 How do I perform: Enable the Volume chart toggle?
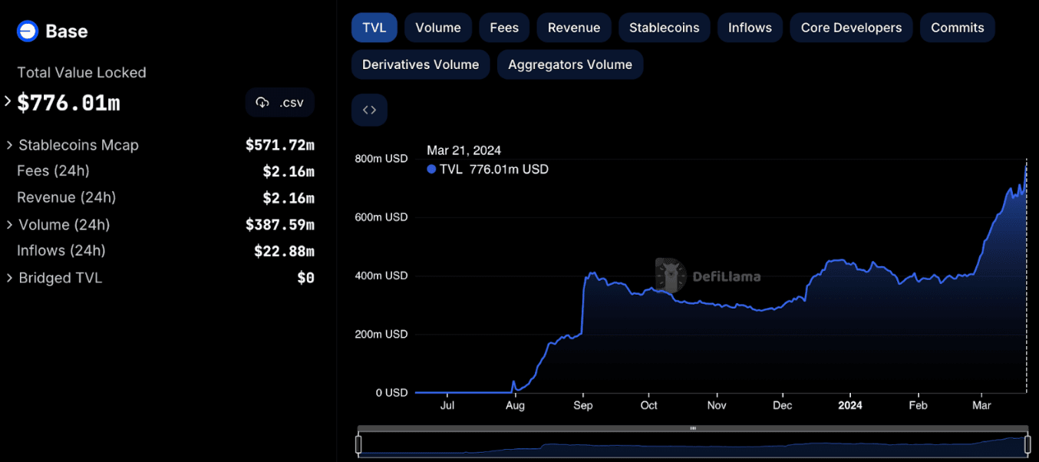[437, 28]
